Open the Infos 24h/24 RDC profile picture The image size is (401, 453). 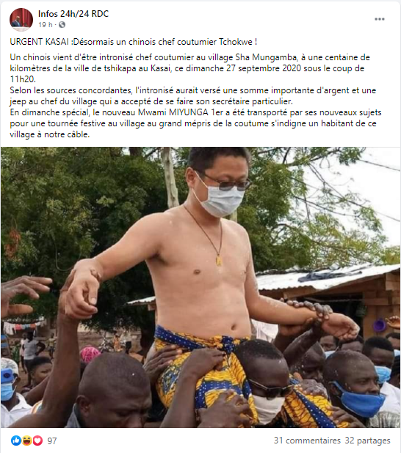pyautogui.click(x=21, y=19)
